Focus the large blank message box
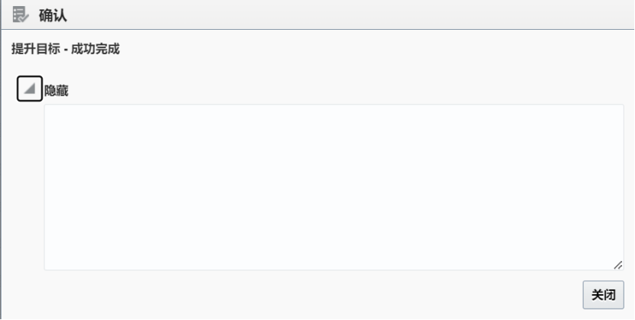Image resolution: width=635 pixels, height=320 pixels. [334, 187]
